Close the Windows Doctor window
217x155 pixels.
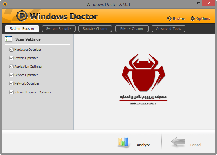click(x=209, y=3)
